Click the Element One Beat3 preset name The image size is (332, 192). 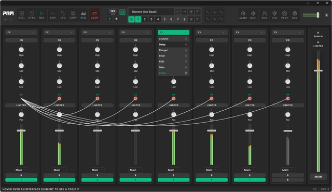pos(151,12)
